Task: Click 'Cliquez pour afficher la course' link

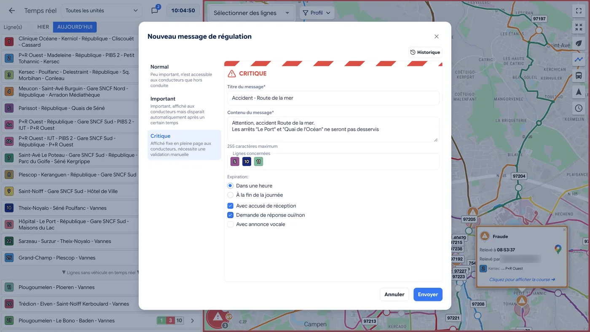Action: pyautogui.click(x=522, y=279)
